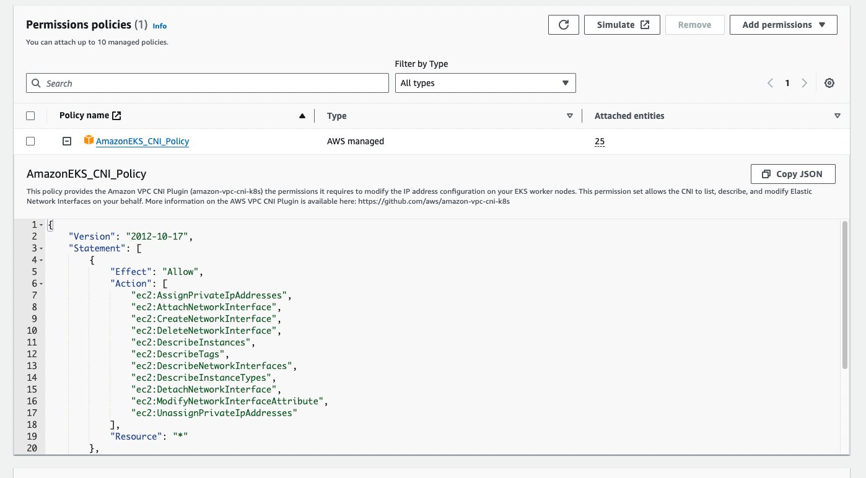Collapse Statement fold arrow on line 3

pos(41,248)
